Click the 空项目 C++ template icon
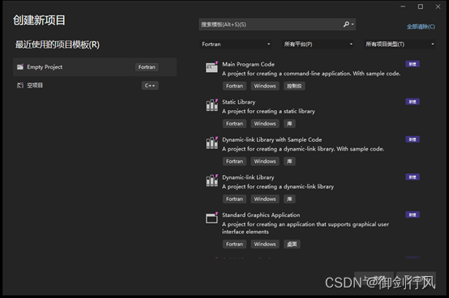Screen dimensions: 449x298 (20, 85)
